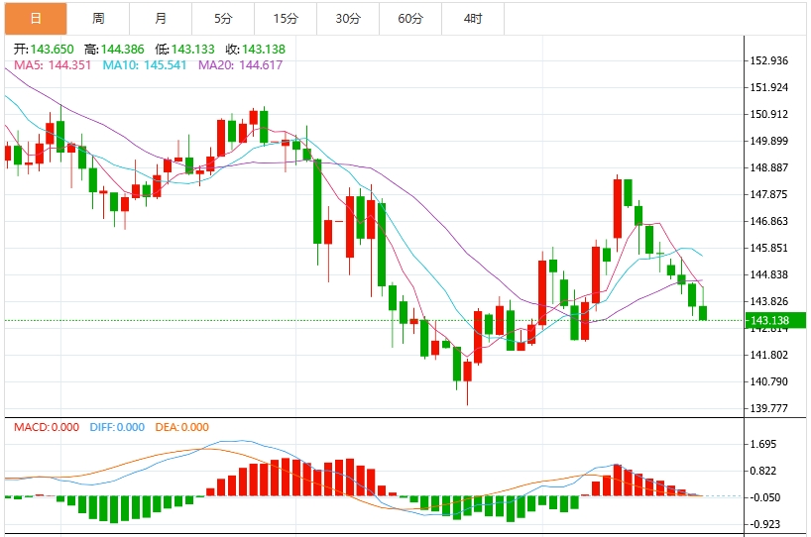
Task: Click the 开:143.650 open price value
Action: point(44,50)
